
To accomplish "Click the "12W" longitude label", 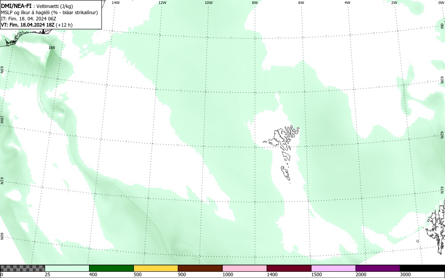I will click(x=162, y=3).
